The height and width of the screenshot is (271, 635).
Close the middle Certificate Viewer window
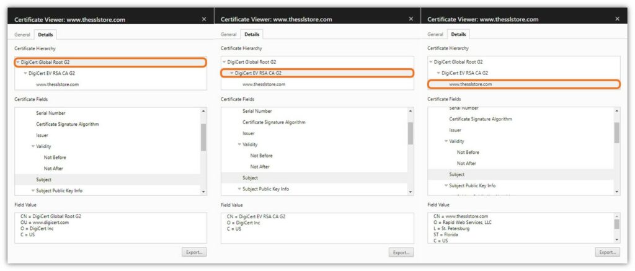click(411, 19)
